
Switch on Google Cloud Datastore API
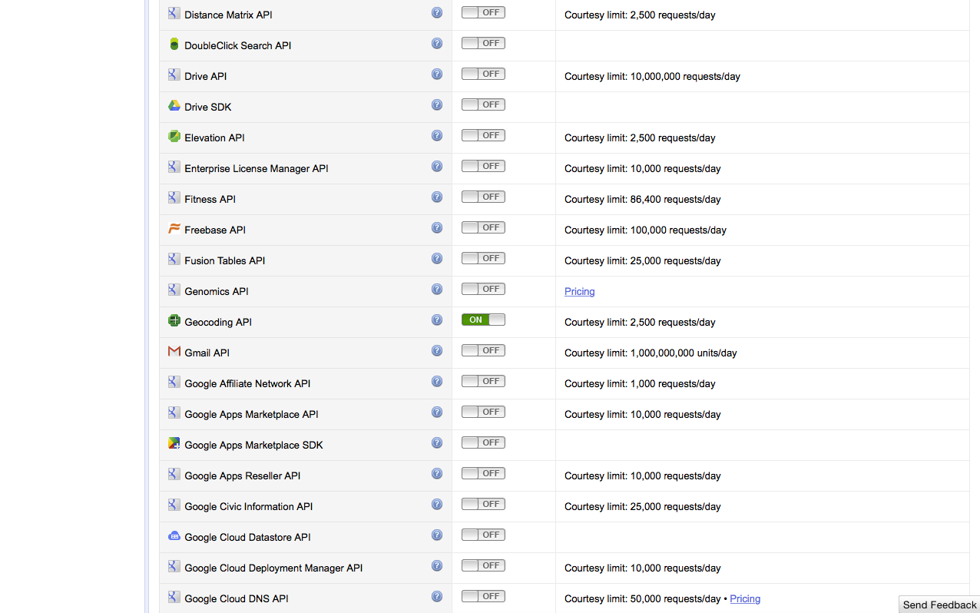(x=483, y=535)
